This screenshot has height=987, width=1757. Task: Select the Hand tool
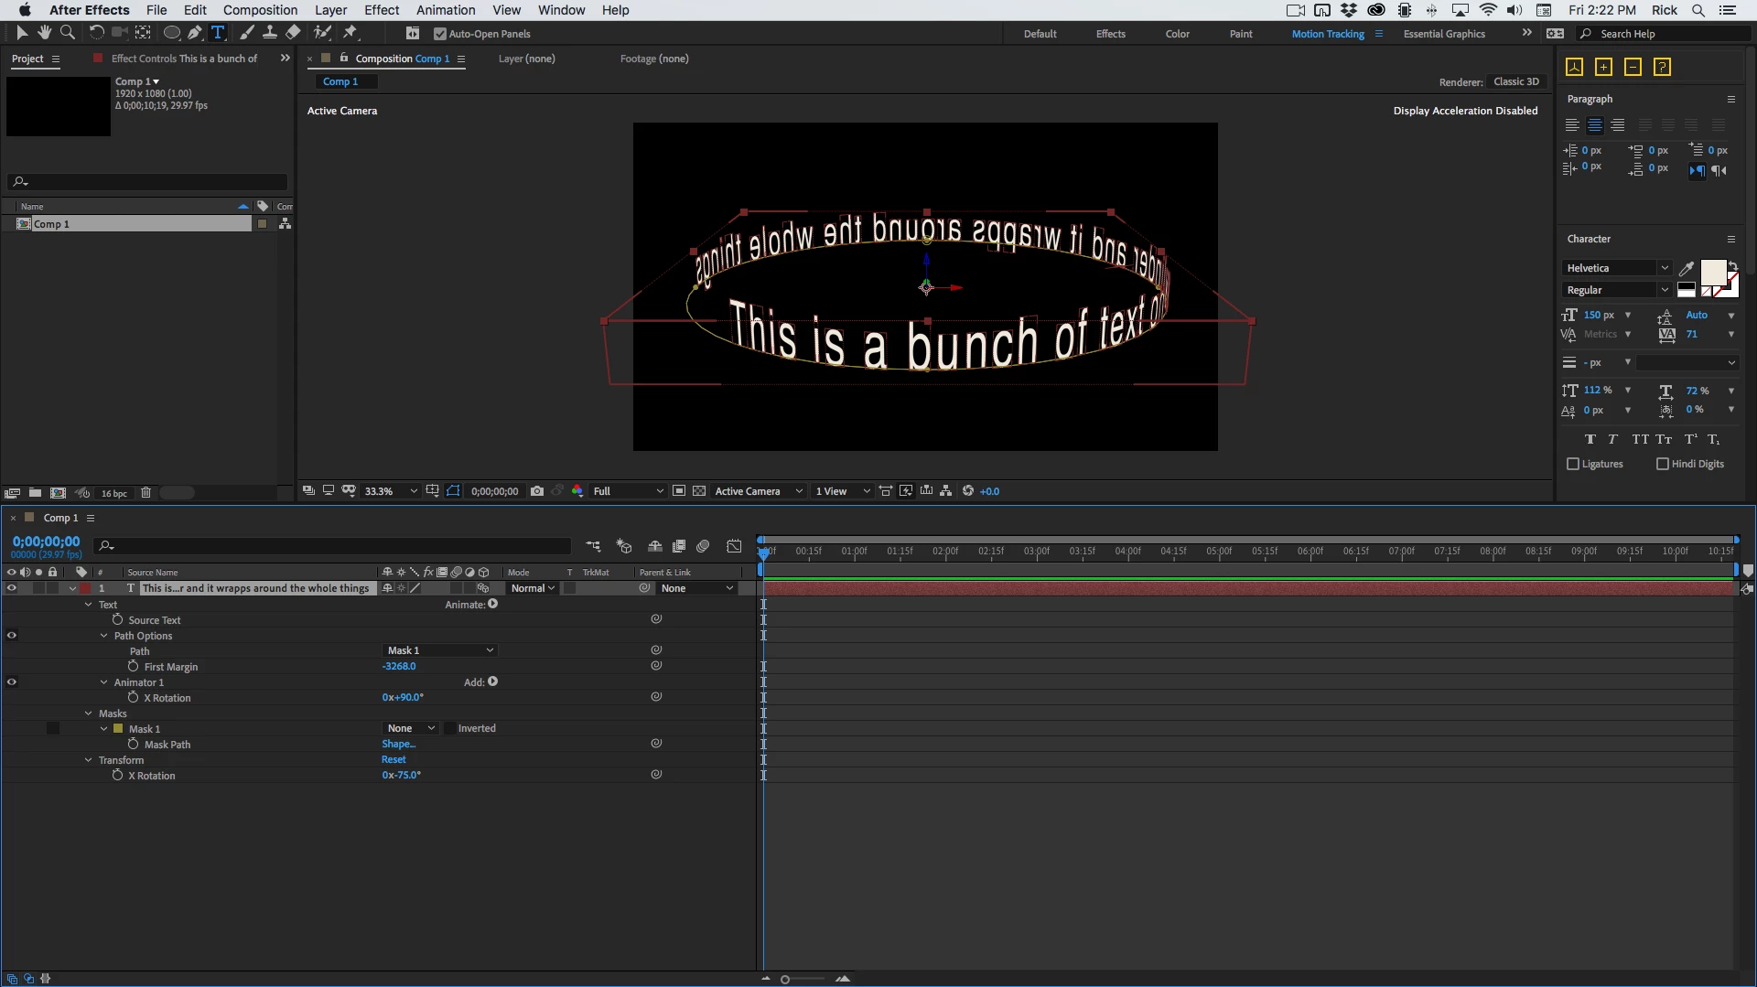[x=44, y=33]
